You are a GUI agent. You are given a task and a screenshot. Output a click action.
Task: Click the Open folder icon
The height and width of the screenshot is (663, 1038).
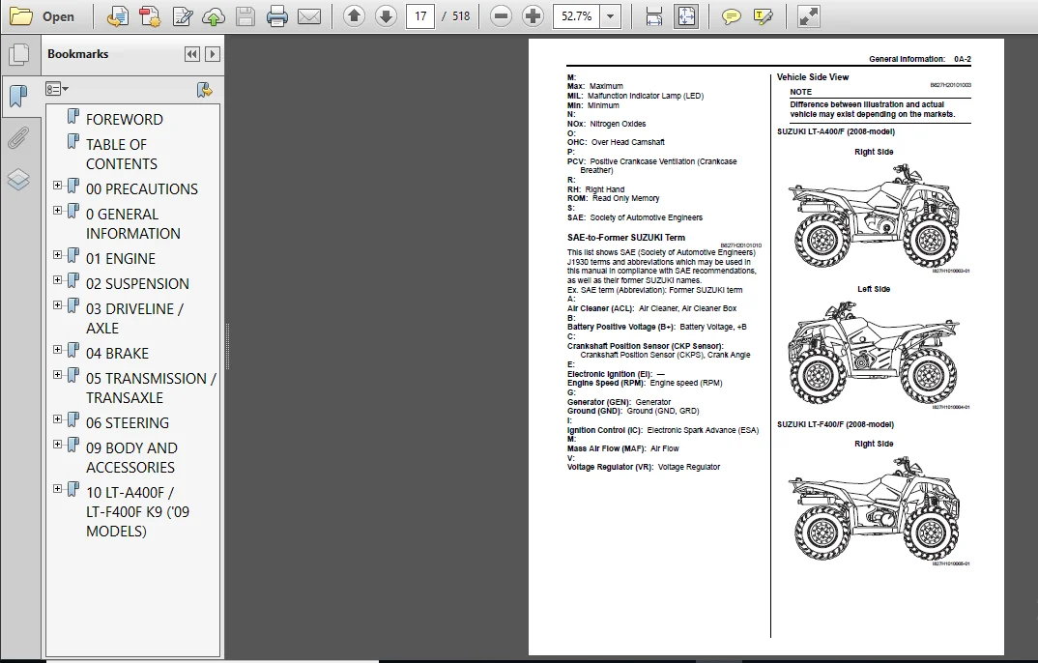tap(21, 15)
